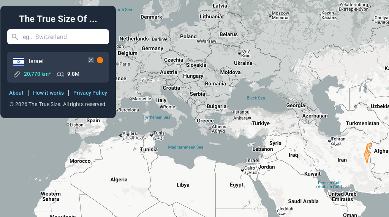This screenshot has height=217, width=389.
Task: Click the 9.8M population value
Action: 73,74
